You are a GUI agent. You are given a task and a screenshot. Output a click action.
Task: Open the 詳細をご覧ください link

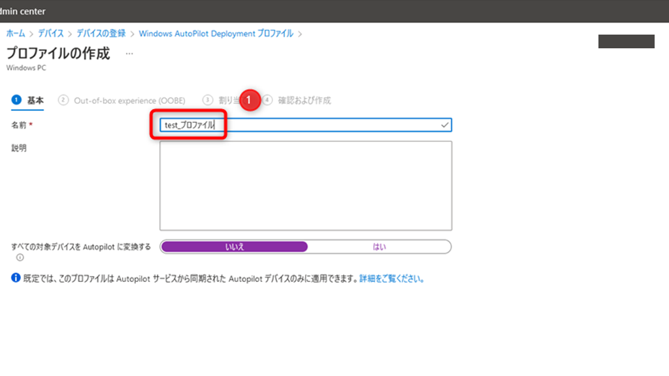pos(392,279)
